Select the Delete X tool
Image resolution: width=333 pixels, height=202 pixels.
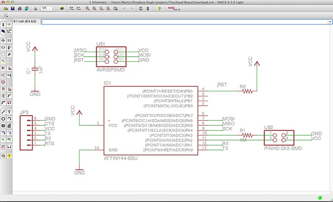[3, 68]
